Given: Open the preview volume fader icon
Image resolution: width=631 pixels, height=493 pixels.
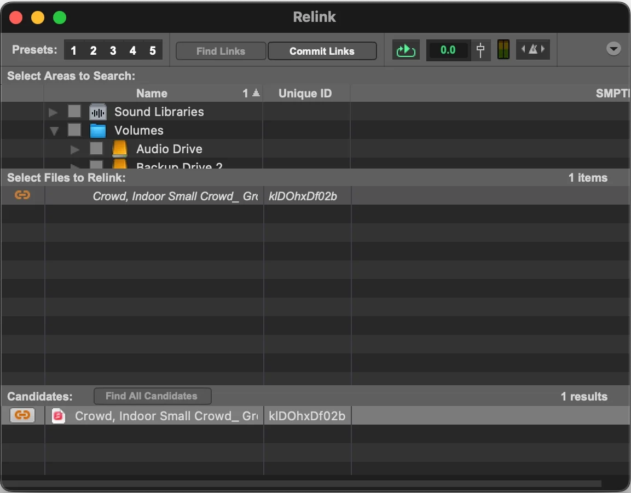Looking at the screenshot, I should pyautogui.click(x=481, y=50).
